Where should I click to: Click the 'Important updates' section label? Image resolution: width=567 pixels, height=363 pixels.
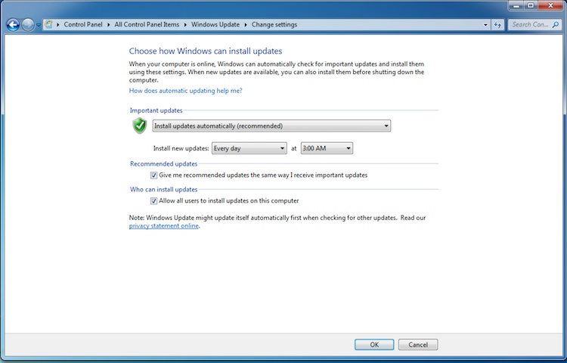click(156, 110)
